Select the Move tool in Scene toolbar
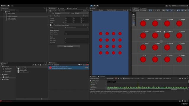The width and height of the screenshot is (189, 106). click(x=133, y=16)
